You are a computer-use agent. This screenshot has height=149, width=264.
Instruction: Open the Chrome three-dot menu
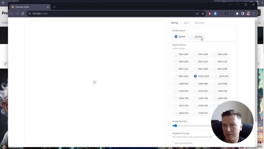[254, 14]
